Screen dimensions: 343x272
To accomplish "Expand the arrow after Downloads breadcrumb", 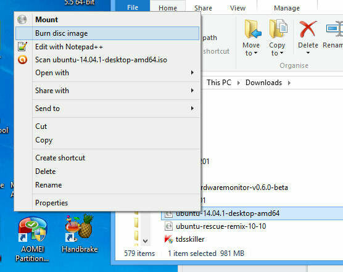I will pos(289,83).
